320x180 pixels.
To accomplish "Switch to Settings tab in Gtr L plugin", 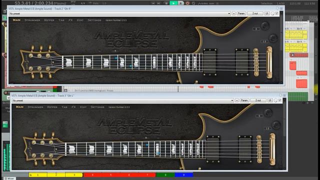I will (97, 107).
